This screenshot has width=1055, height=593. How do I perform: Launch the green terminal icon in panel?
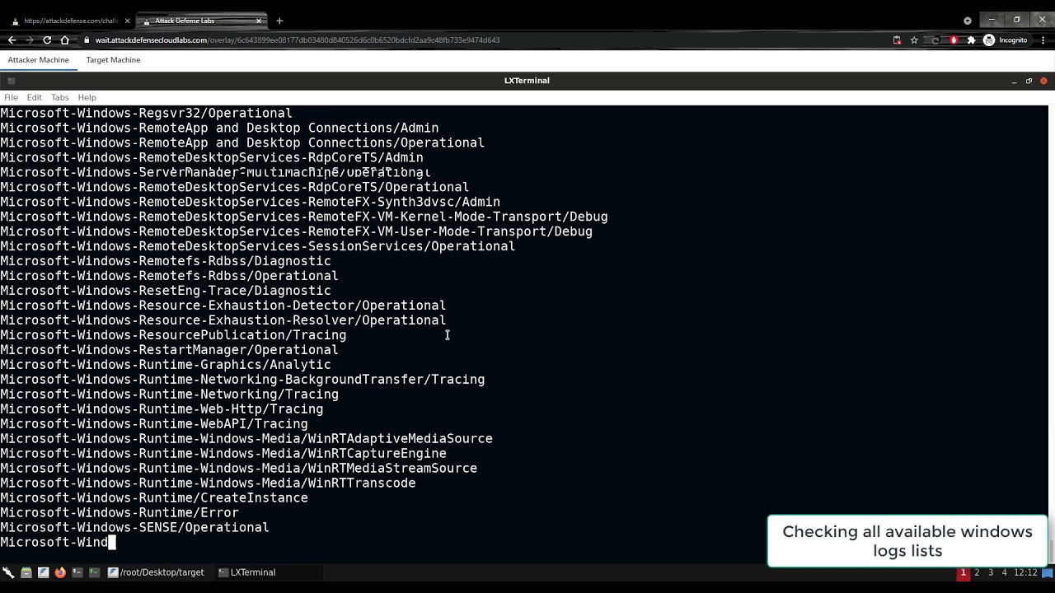tap(94, 572)
